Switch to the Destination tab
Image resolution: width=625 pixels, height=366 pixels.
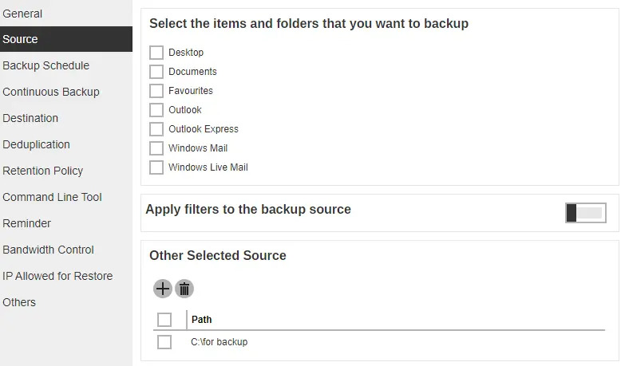point(30,118)
